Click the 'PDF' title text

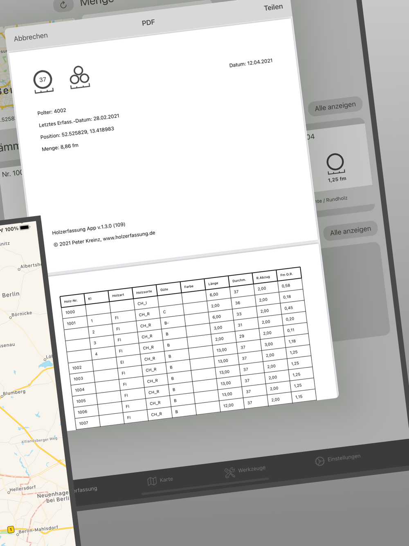[x=148, y=23]
